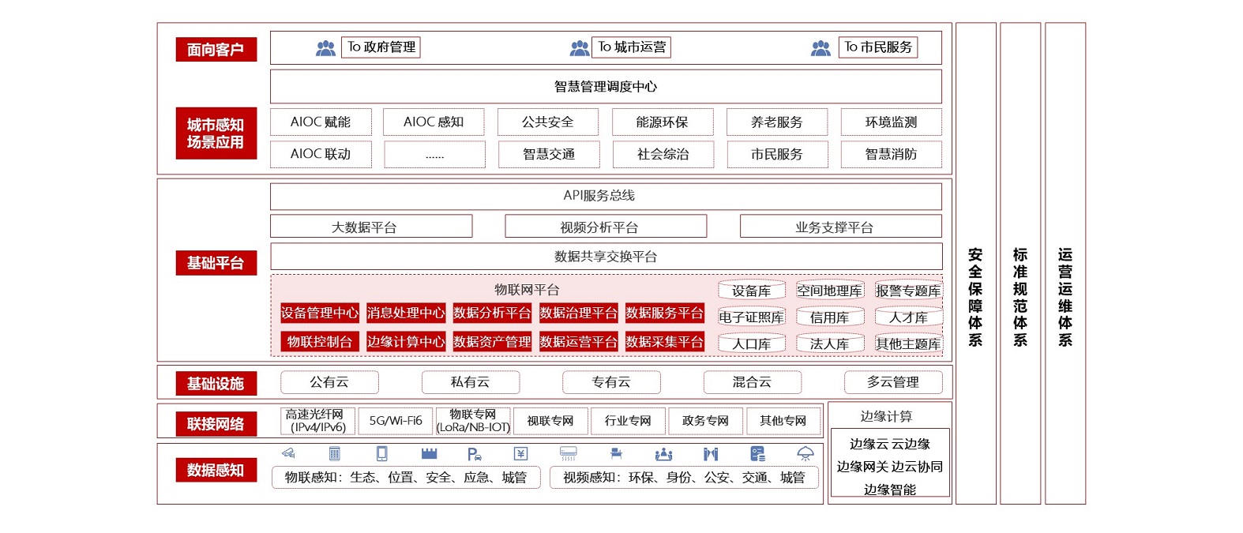Click the 公有云 box

click(x=329, y=382)
